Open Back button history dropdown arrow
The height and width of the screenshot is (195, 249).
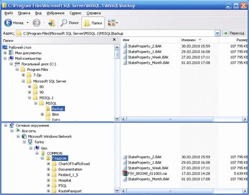27,23
